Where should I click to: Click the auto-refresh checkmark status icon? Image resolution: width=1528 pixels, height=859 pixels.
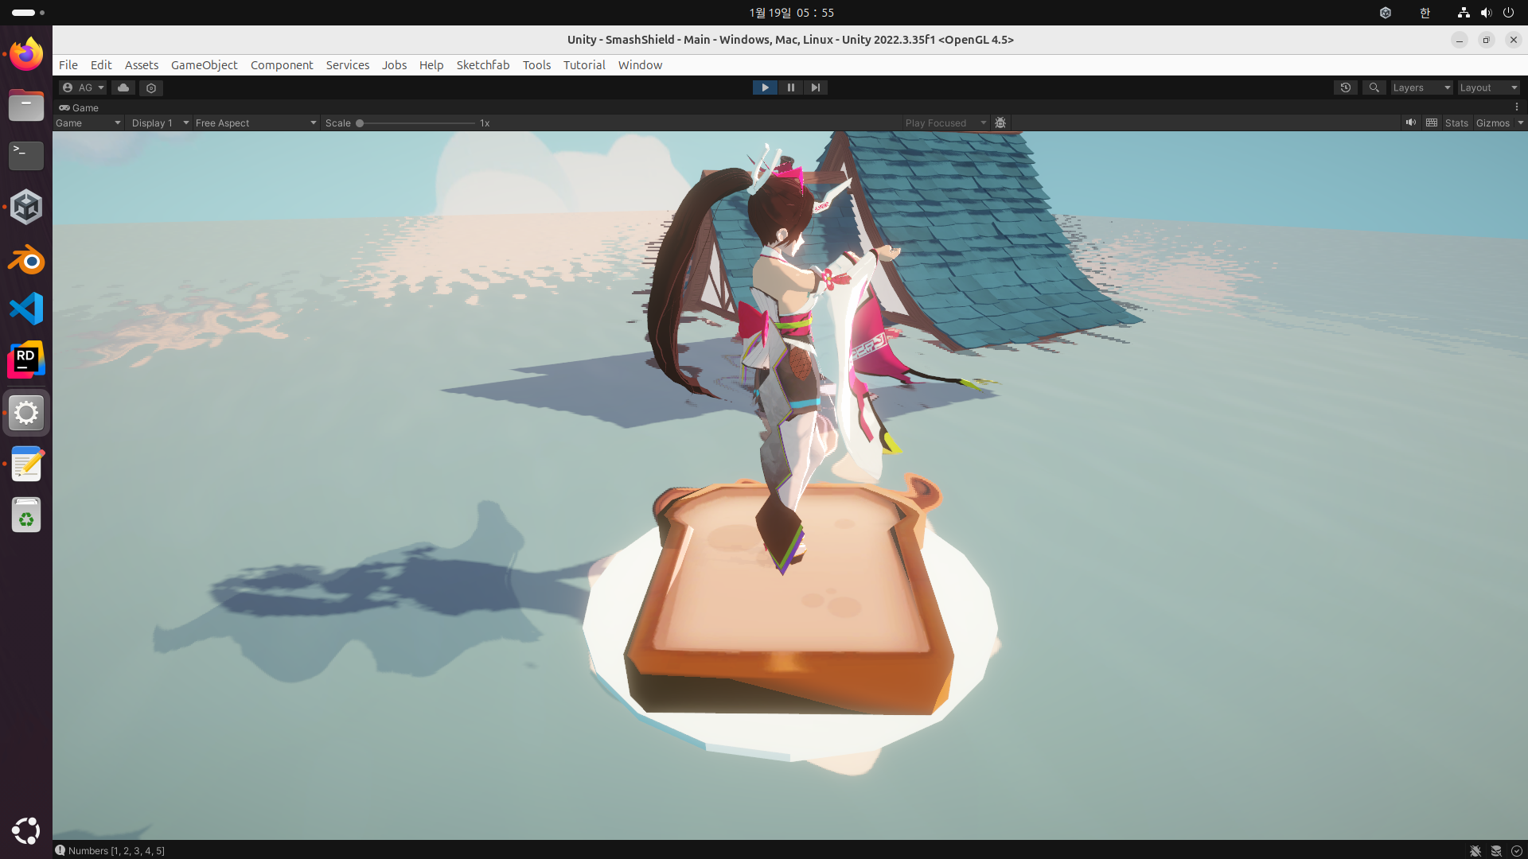click(x=1517, y=850)
